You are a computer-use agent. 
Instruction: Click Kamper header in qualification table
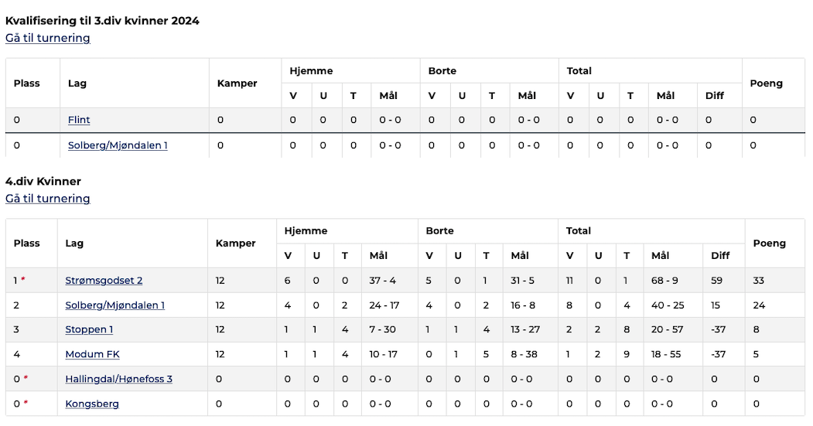click(237, 83)
